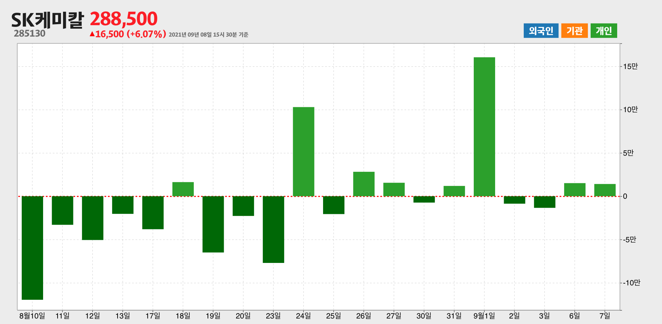Click the positive bar for 18일

tap(183, 189)
